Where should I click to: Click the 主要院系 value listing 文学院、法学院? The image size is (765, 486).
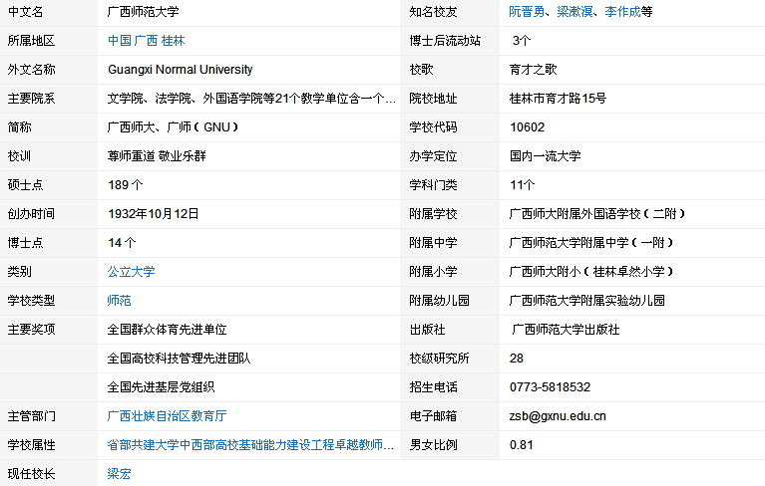pyautogui.click(x=251, y=99)
